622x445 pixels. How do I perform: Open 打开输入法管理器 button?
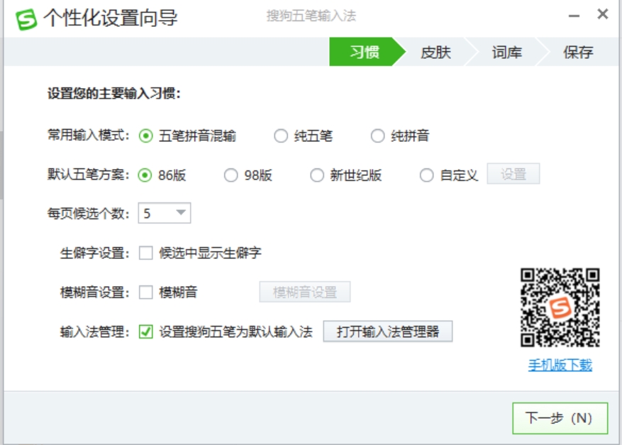coord(387,331)
